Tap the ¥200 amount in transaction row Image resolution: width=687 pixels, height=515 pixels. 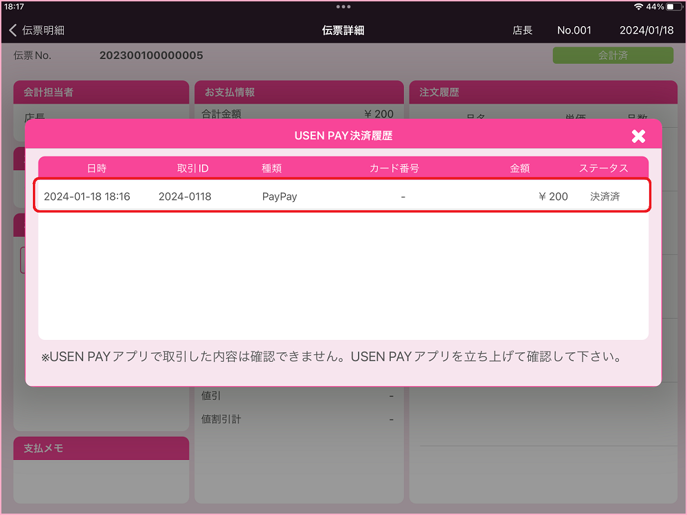tap(553, 196)
